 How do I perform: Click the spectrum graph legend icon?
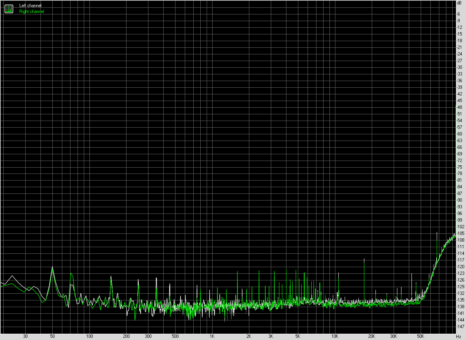tap(9, 9)
